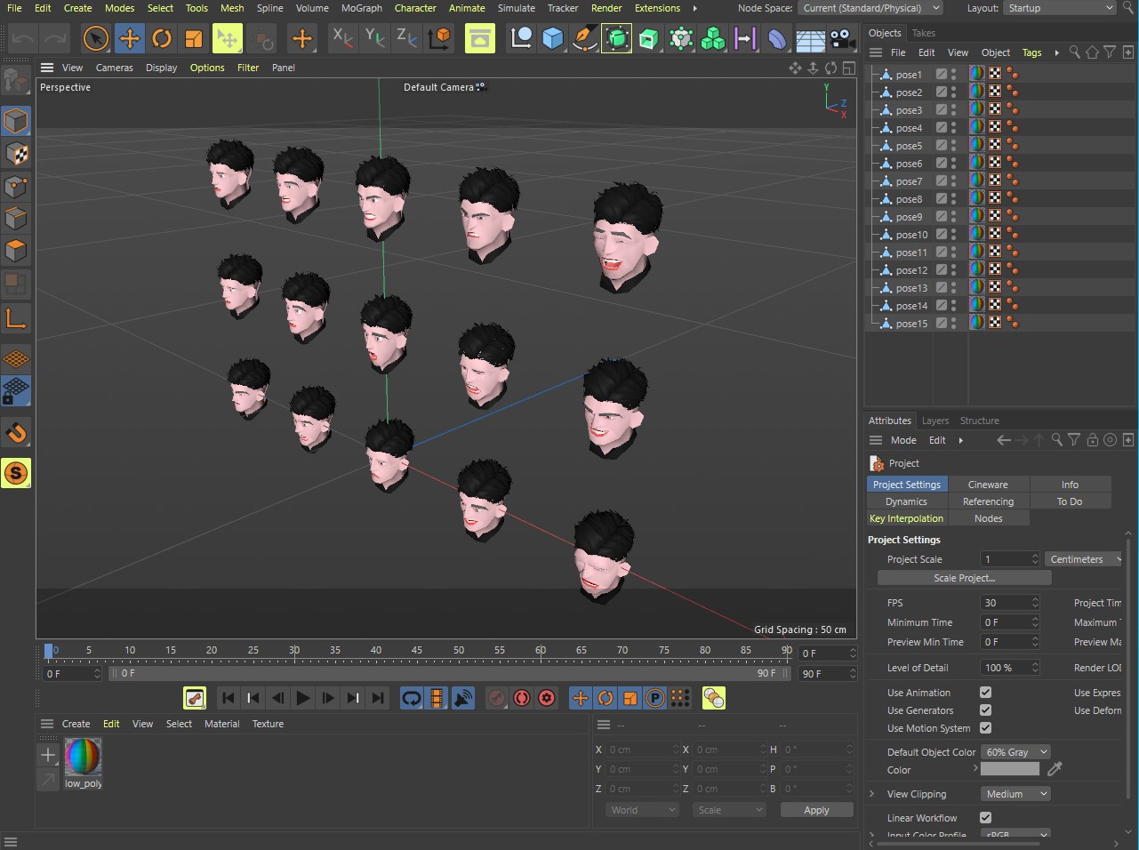Open the Default Object Color dropdown
This screenshot has width=1139, height=850.
1015,752
